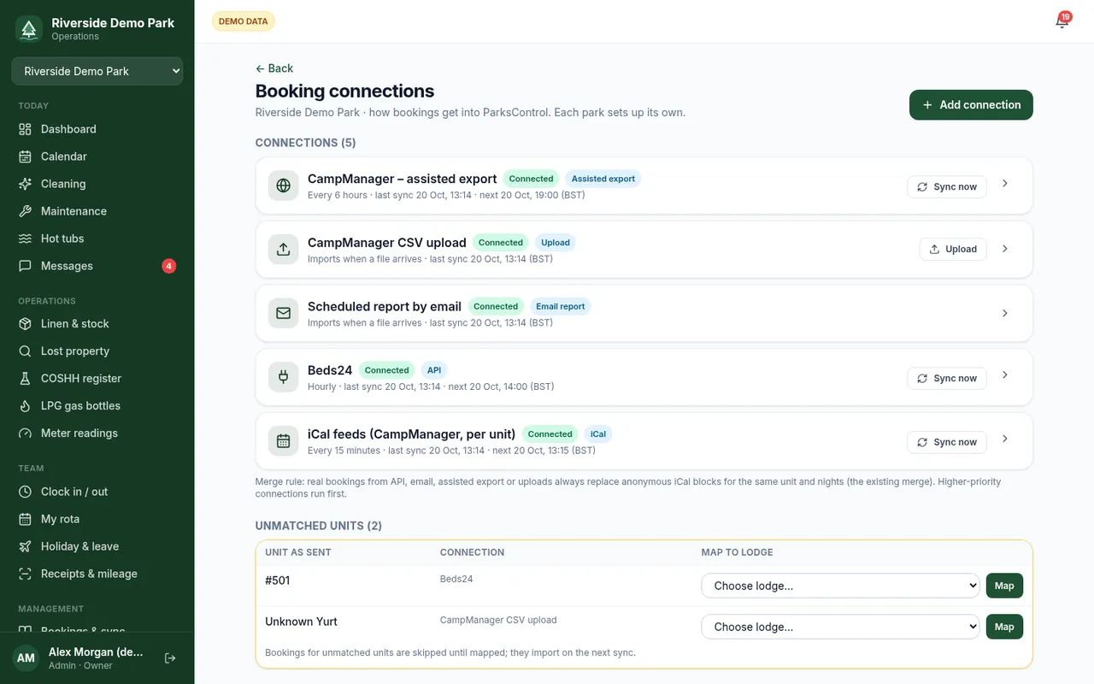This screenshot has width=1094, height=684.
Task: Expand CampManager CSV upload chevron
Action: (1005, 249)
